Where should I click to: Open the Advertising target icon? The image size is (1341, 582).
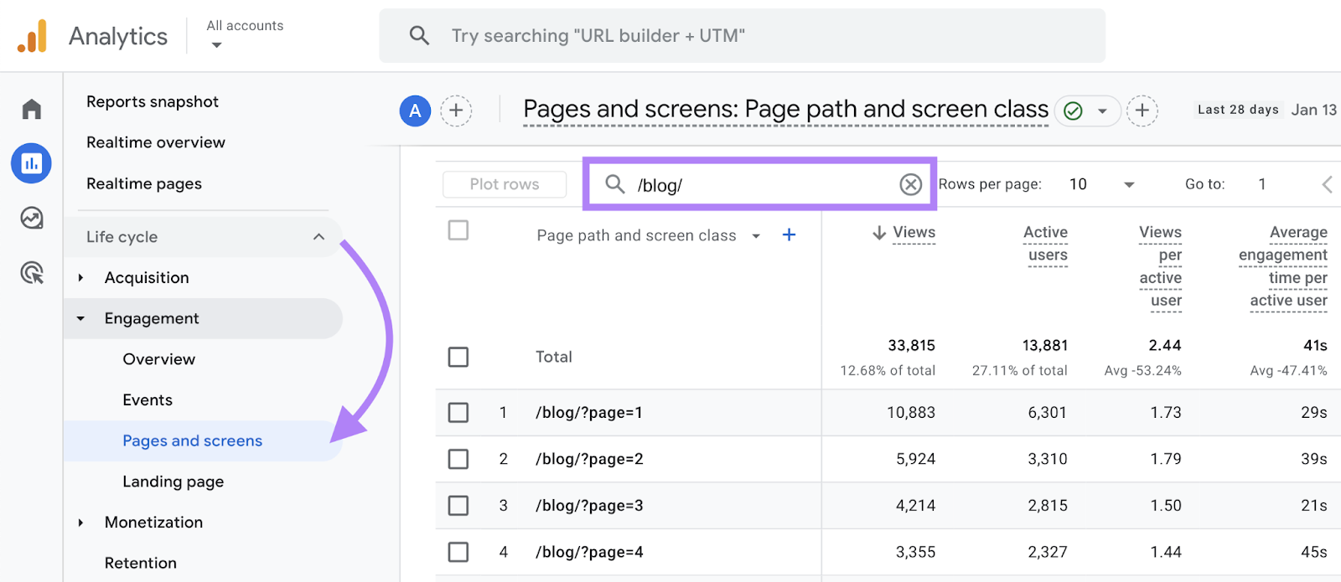(x=32, y=273)
